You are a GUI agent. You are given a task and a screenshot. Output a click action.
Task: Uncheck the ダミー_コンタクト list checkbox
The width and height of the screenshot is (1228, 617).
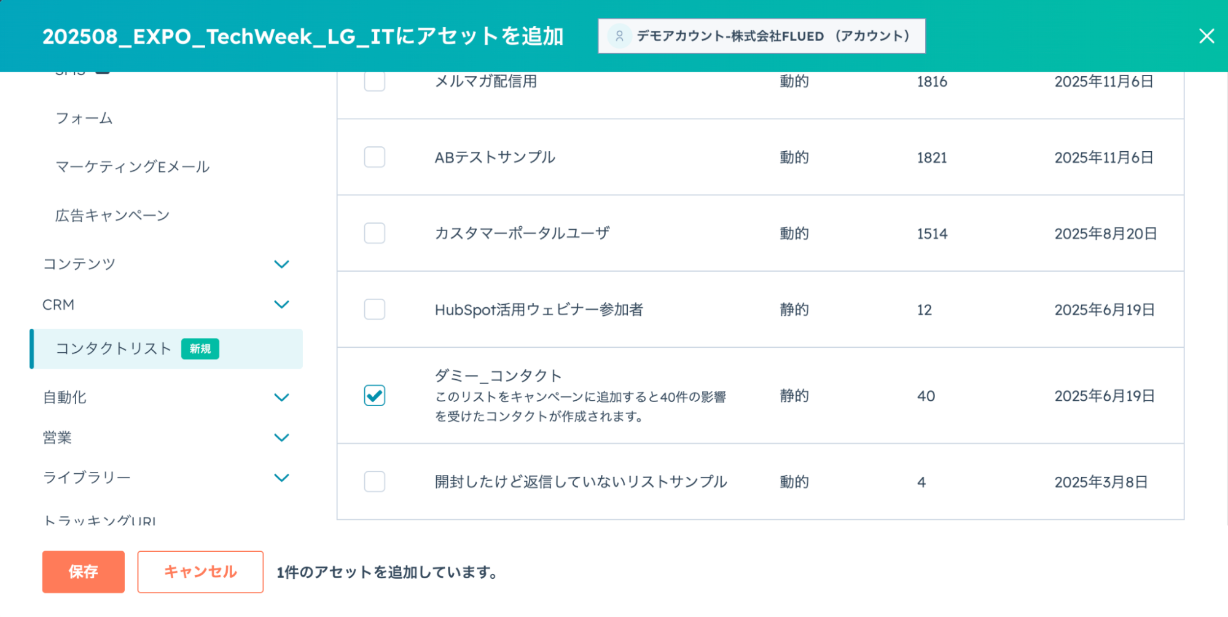click(x=375, y=396)
